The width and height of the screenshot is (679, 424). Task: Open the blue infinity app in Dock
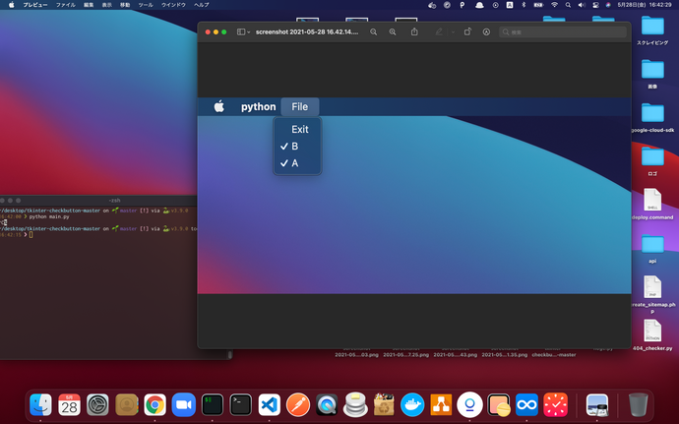click(x=526, y=405)
